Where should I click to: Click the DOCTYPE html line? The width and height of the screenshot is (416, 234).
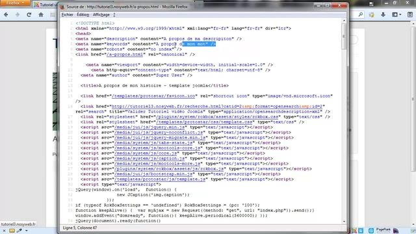click(x=95, y=23)
